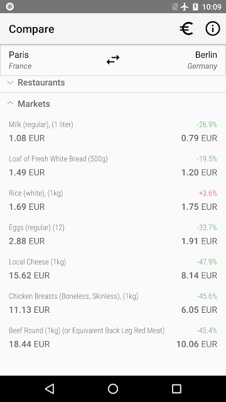Swap cities with the arrows icon
226x402 pixels.
[113, 60]
